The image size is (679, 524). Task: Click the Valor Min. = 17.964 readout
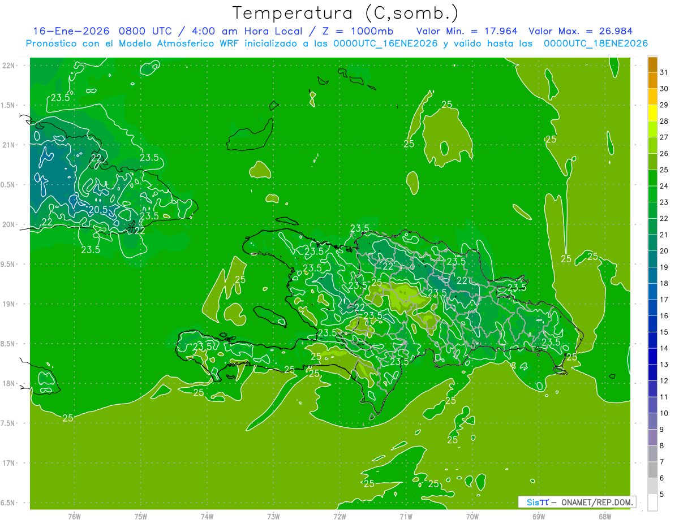pos(467,31)
